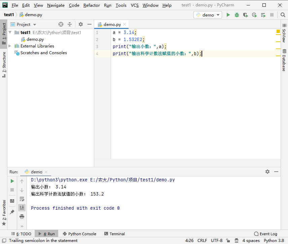Select demo.py in the project tree
The height and width of the screenshot is (244, 288).
pyautogui.click(x=35, y=39)
